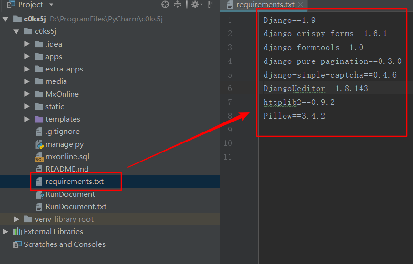This screenshot has height=264, width=413.
Task: Select Scratches and Consoles entry
Action: 64,244
